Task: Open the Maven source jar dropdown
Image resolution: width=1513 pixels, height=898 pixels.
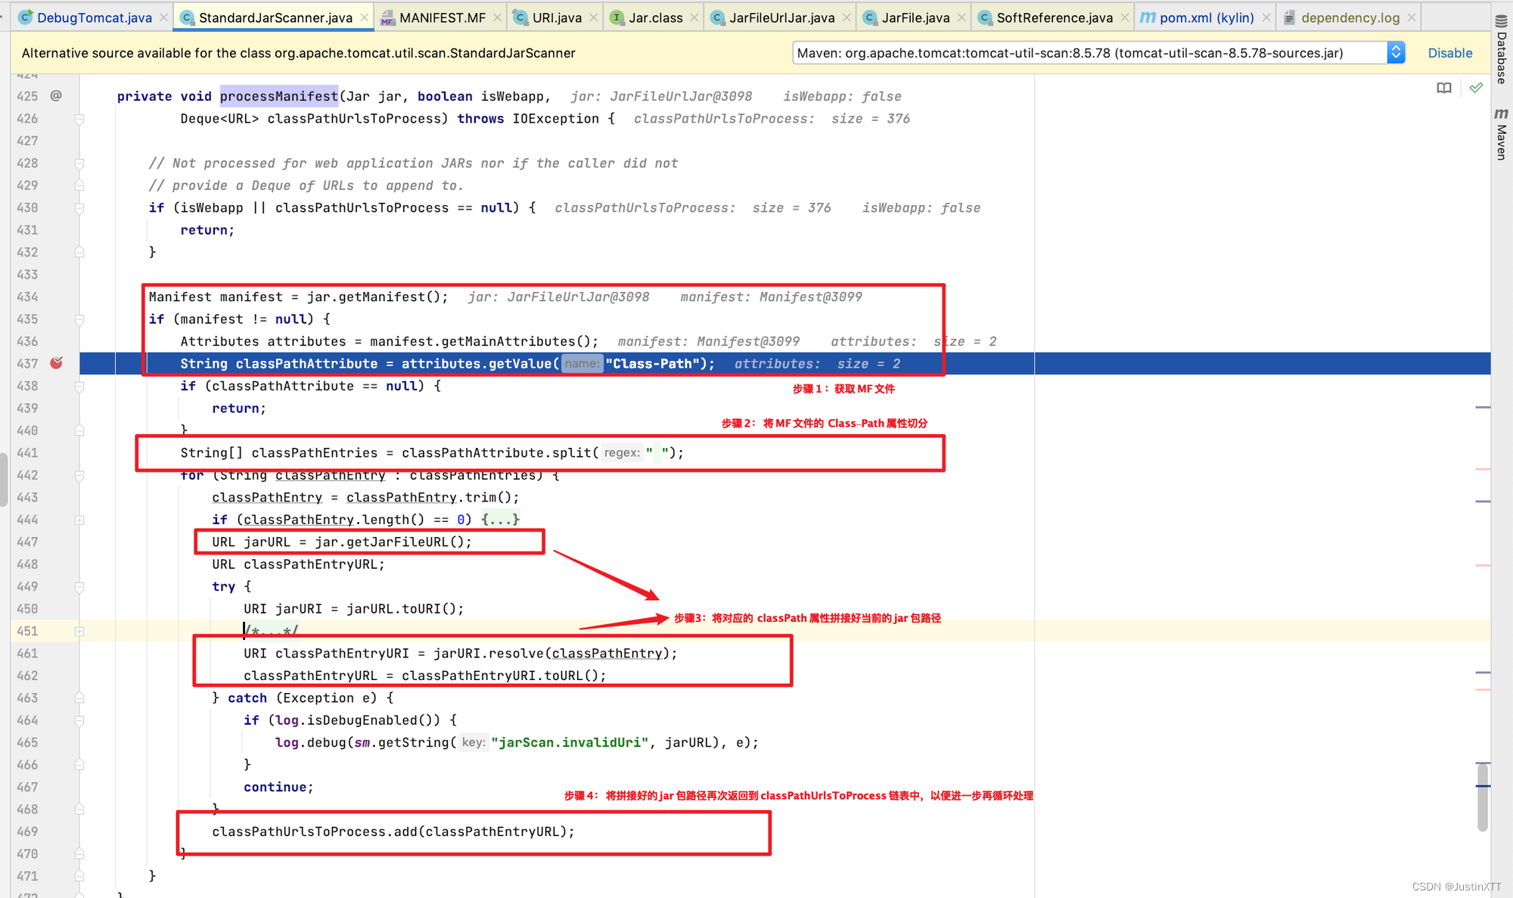Action: (1396, 53)
